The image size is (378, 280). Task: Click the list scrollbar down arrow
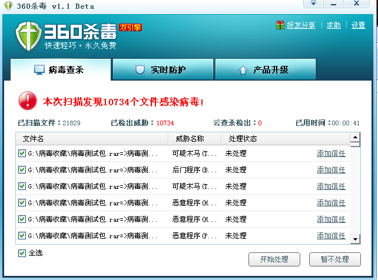[x=355, y=239]
